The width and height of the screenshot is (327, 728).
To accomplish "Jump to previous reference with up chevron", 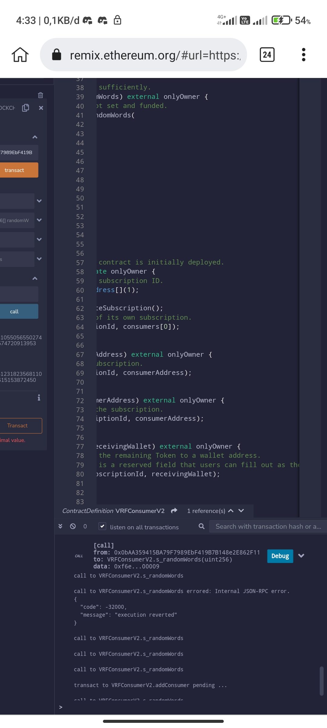I will (x=231, y=511).
